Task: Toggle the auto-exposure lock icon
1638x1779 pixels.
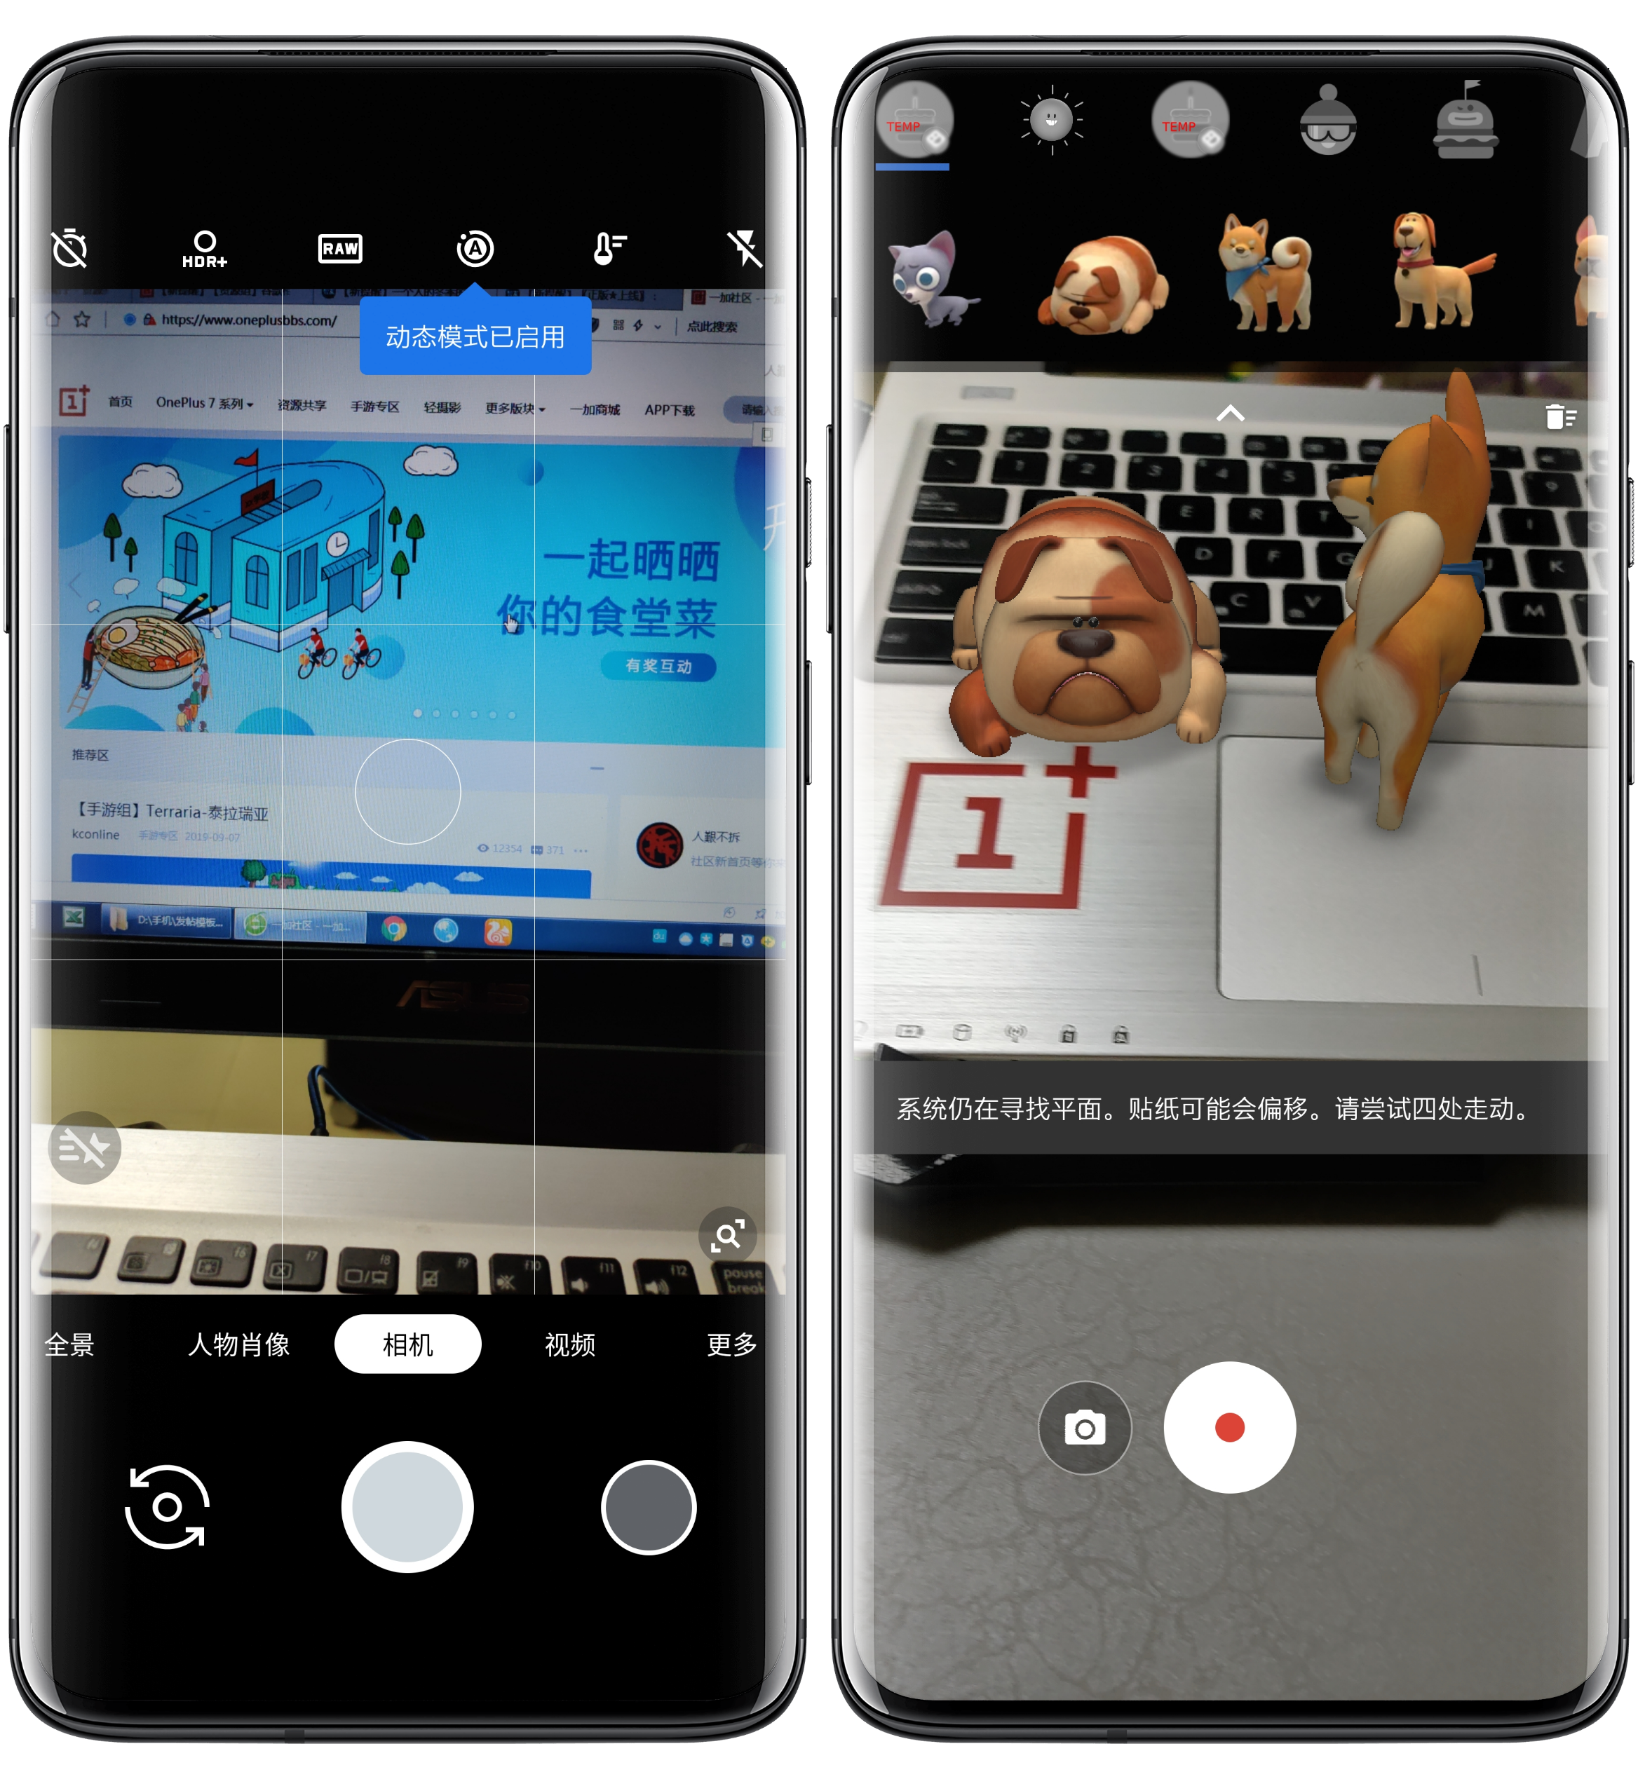Action: (x=474, y=250)
